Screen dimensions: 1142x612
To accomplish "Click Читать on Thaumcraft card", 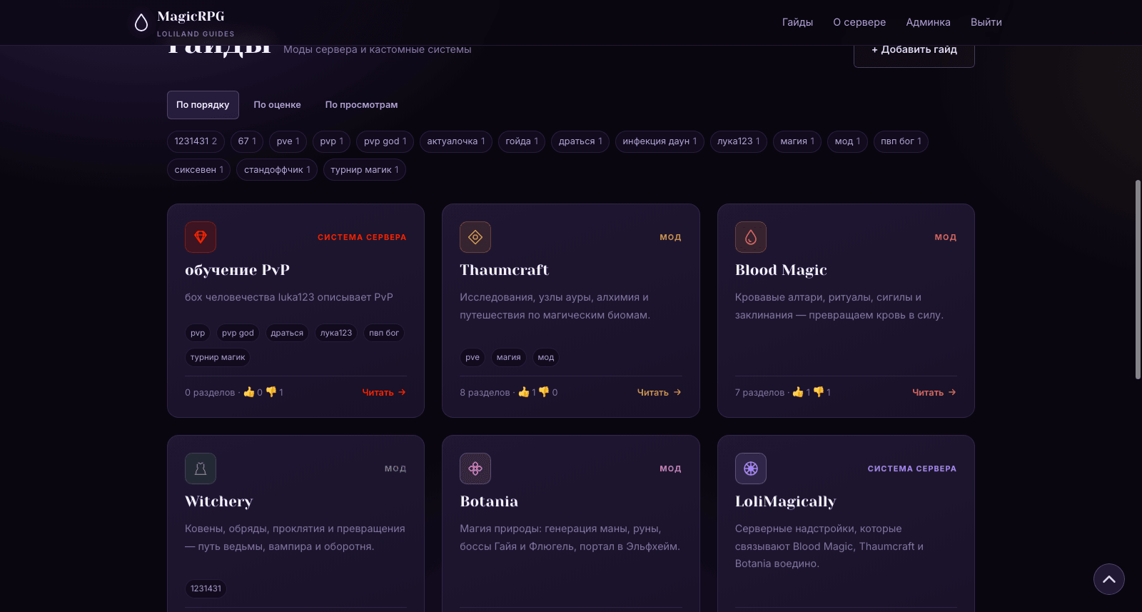I will coord(659,392).
